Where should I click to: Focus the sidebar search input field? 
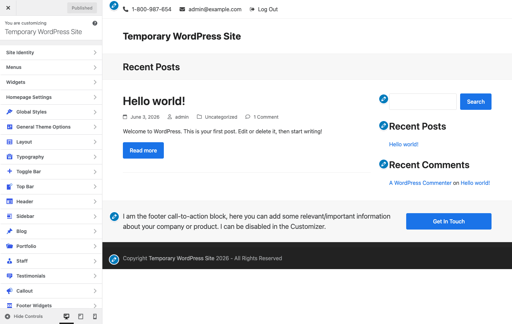tap(423, 102)
